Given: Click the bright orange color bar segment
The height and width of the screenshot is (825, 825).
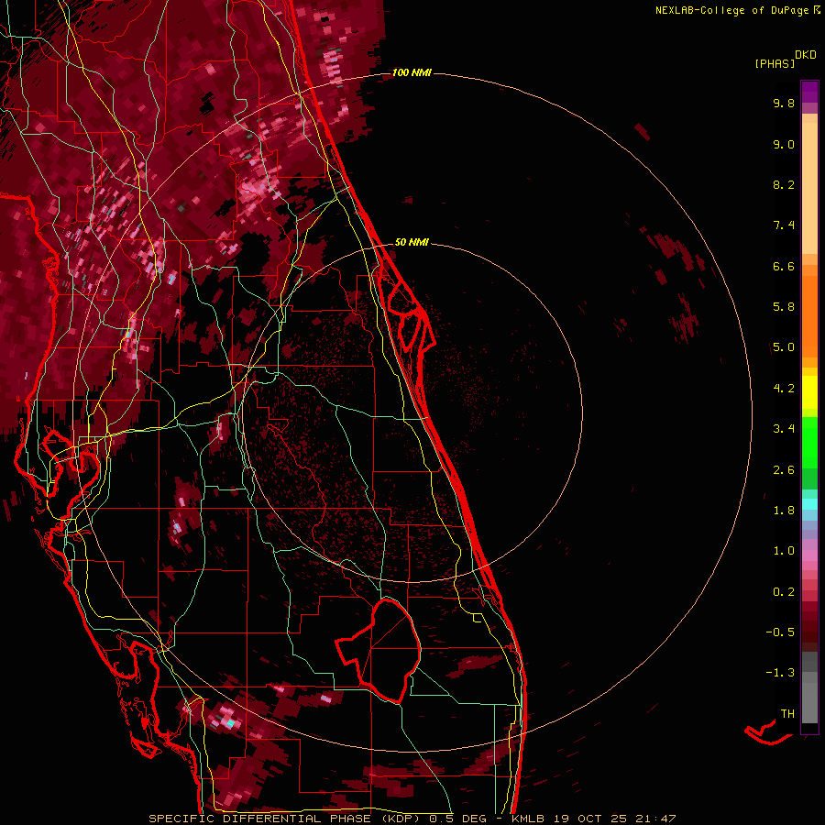Looking at the screenshot, I should [809, 317].
